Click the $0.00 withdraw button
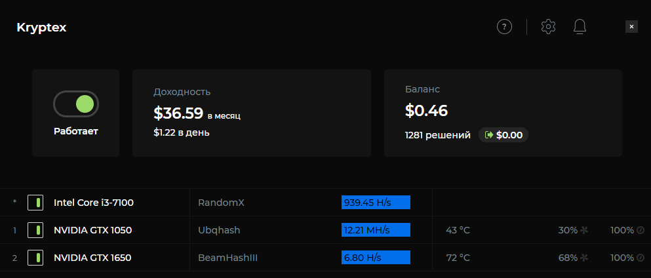651x278 pixels. 503,135
